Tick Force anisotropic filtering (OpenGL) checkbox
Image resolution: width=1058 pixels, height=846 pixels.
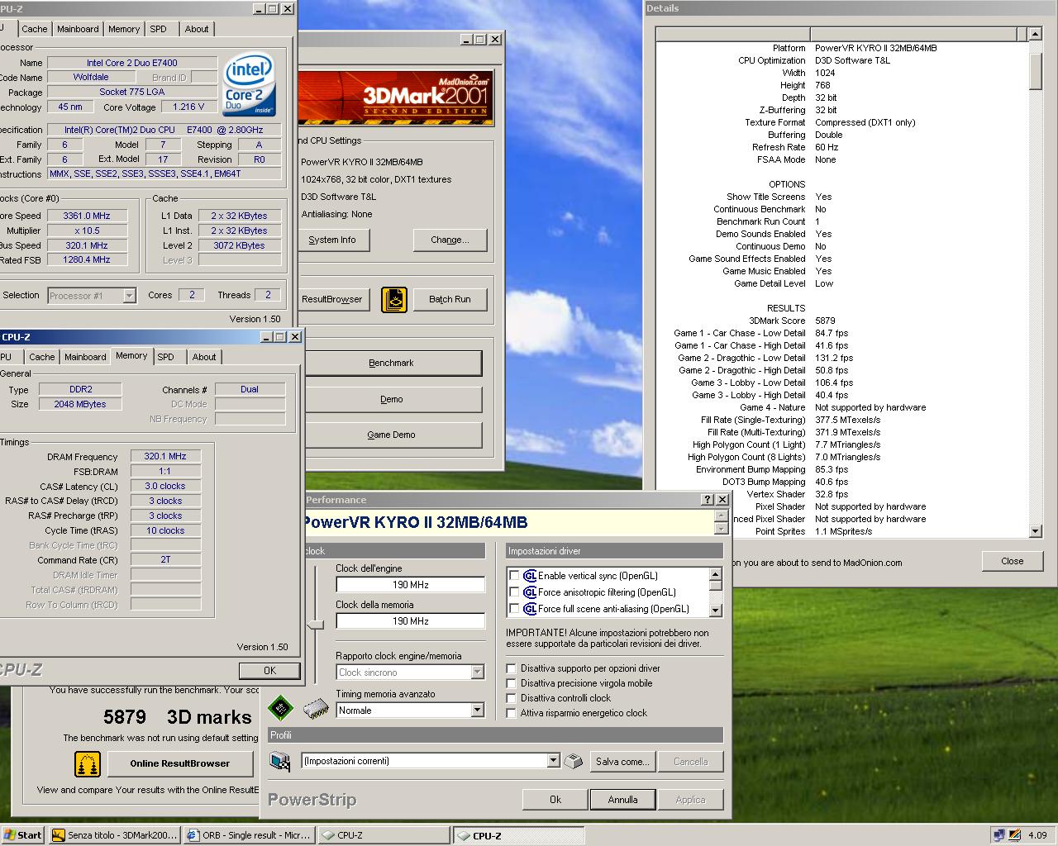514,592
